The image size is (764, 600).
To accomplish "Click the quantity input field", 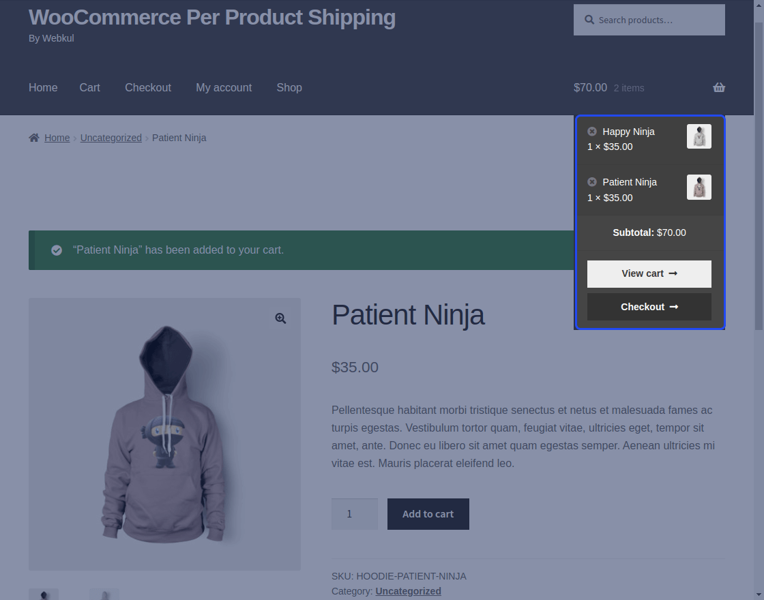I will click(354, 513).
